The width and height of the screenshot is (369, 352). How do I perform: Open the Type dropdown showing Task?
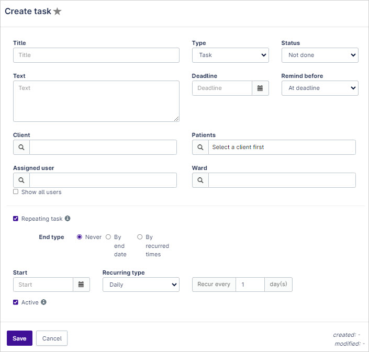coord(230,55)
